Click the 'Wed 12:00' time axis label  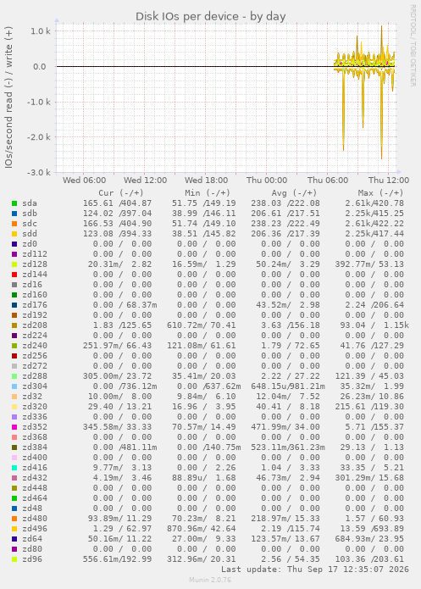(145, 181)
